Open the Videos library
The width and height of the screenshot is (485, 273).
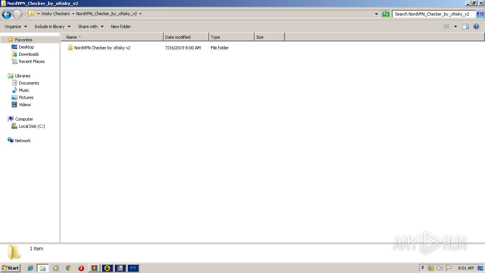coord(25,105)
